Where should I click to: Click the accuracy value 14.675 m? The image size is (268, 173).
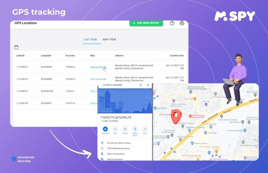pos(70,103)
